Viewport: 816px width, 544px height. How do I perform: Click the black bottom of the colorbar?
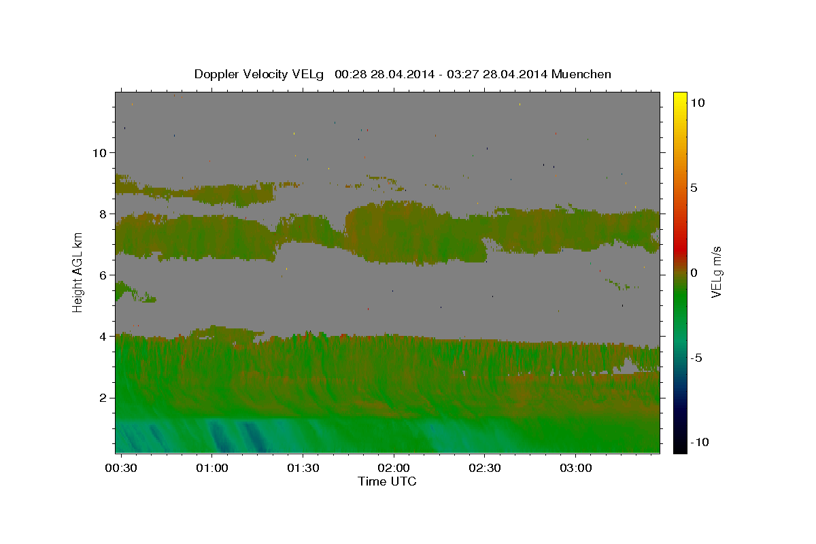(x=679, y=447)
